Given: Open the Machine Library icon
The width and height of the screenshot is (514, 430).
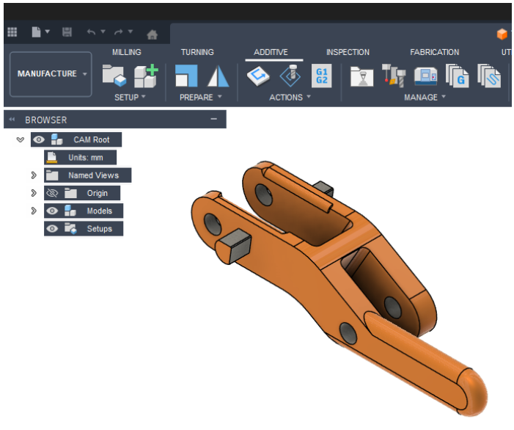Looking at the screenshot, I should click(x=425, y=76).
